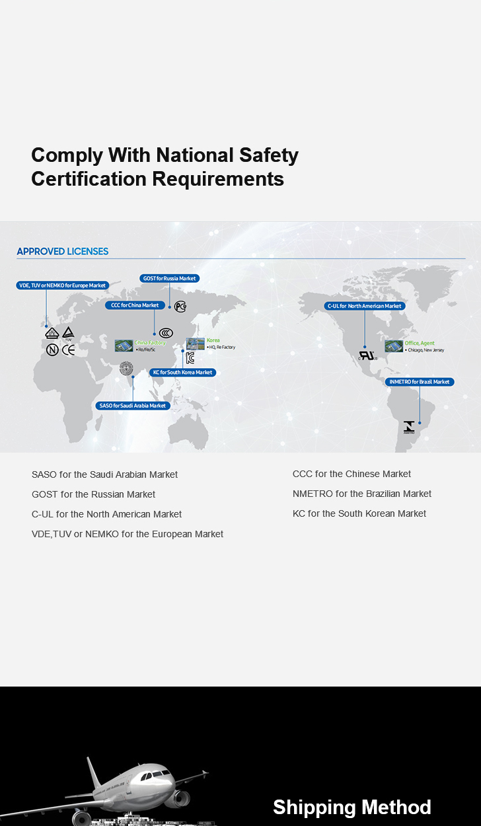Click the TUV triangle certification mark
Screen dimensions: 481x826
pos(68,333)
